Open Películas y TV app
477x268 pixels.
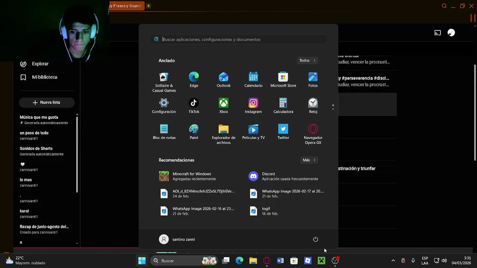253,132
